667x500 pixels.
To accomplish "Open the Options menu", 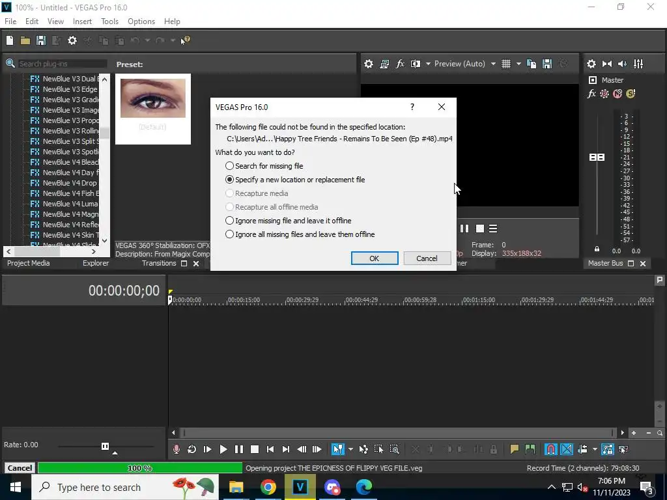I will click(141, 21).
